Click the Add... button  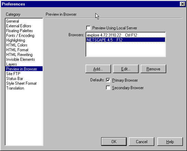pyautogui.click(x=98, y=69)
